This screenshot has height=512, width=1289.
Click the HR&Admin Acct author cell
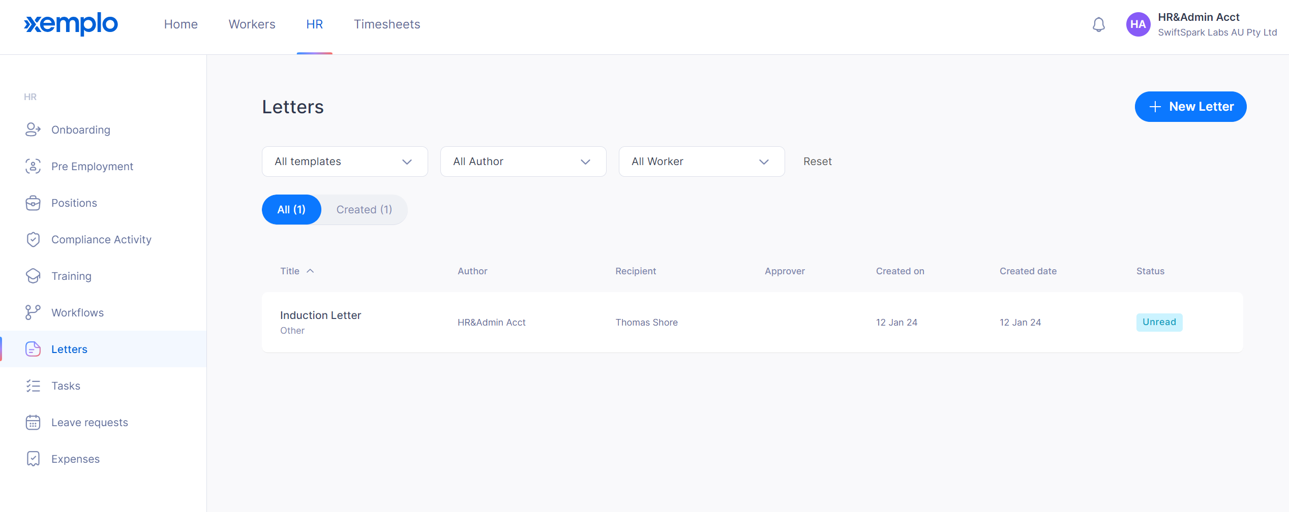pos(491,323)
